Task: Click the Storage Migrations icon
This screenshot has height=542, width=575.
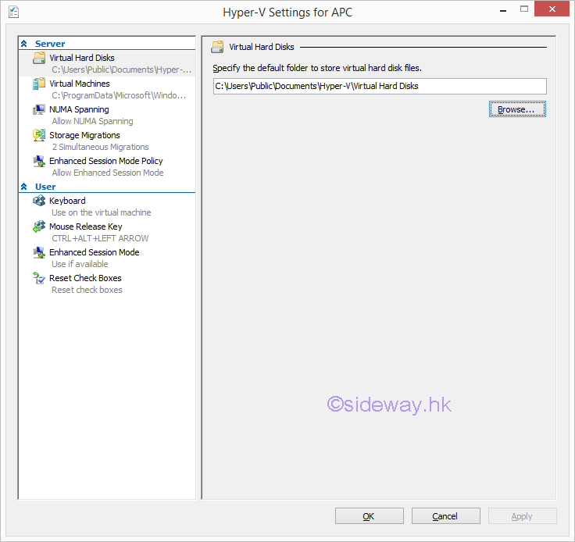Action: pyautogui.click(x=39, y=135)
